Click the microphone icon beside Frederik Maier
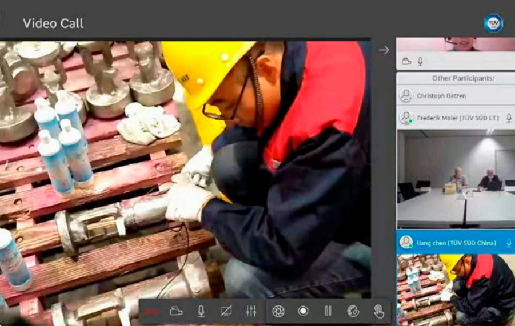This screenshot has width=515, height=326. click(508, 118)
